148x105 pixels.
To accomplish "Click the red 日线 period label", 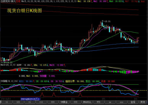I will pos(18,1).
